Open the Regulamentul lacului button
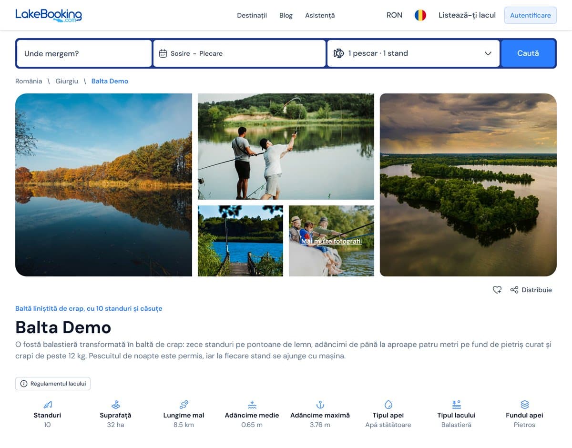The height and width of the screenshot is (448, 572). tap(53, 384)
